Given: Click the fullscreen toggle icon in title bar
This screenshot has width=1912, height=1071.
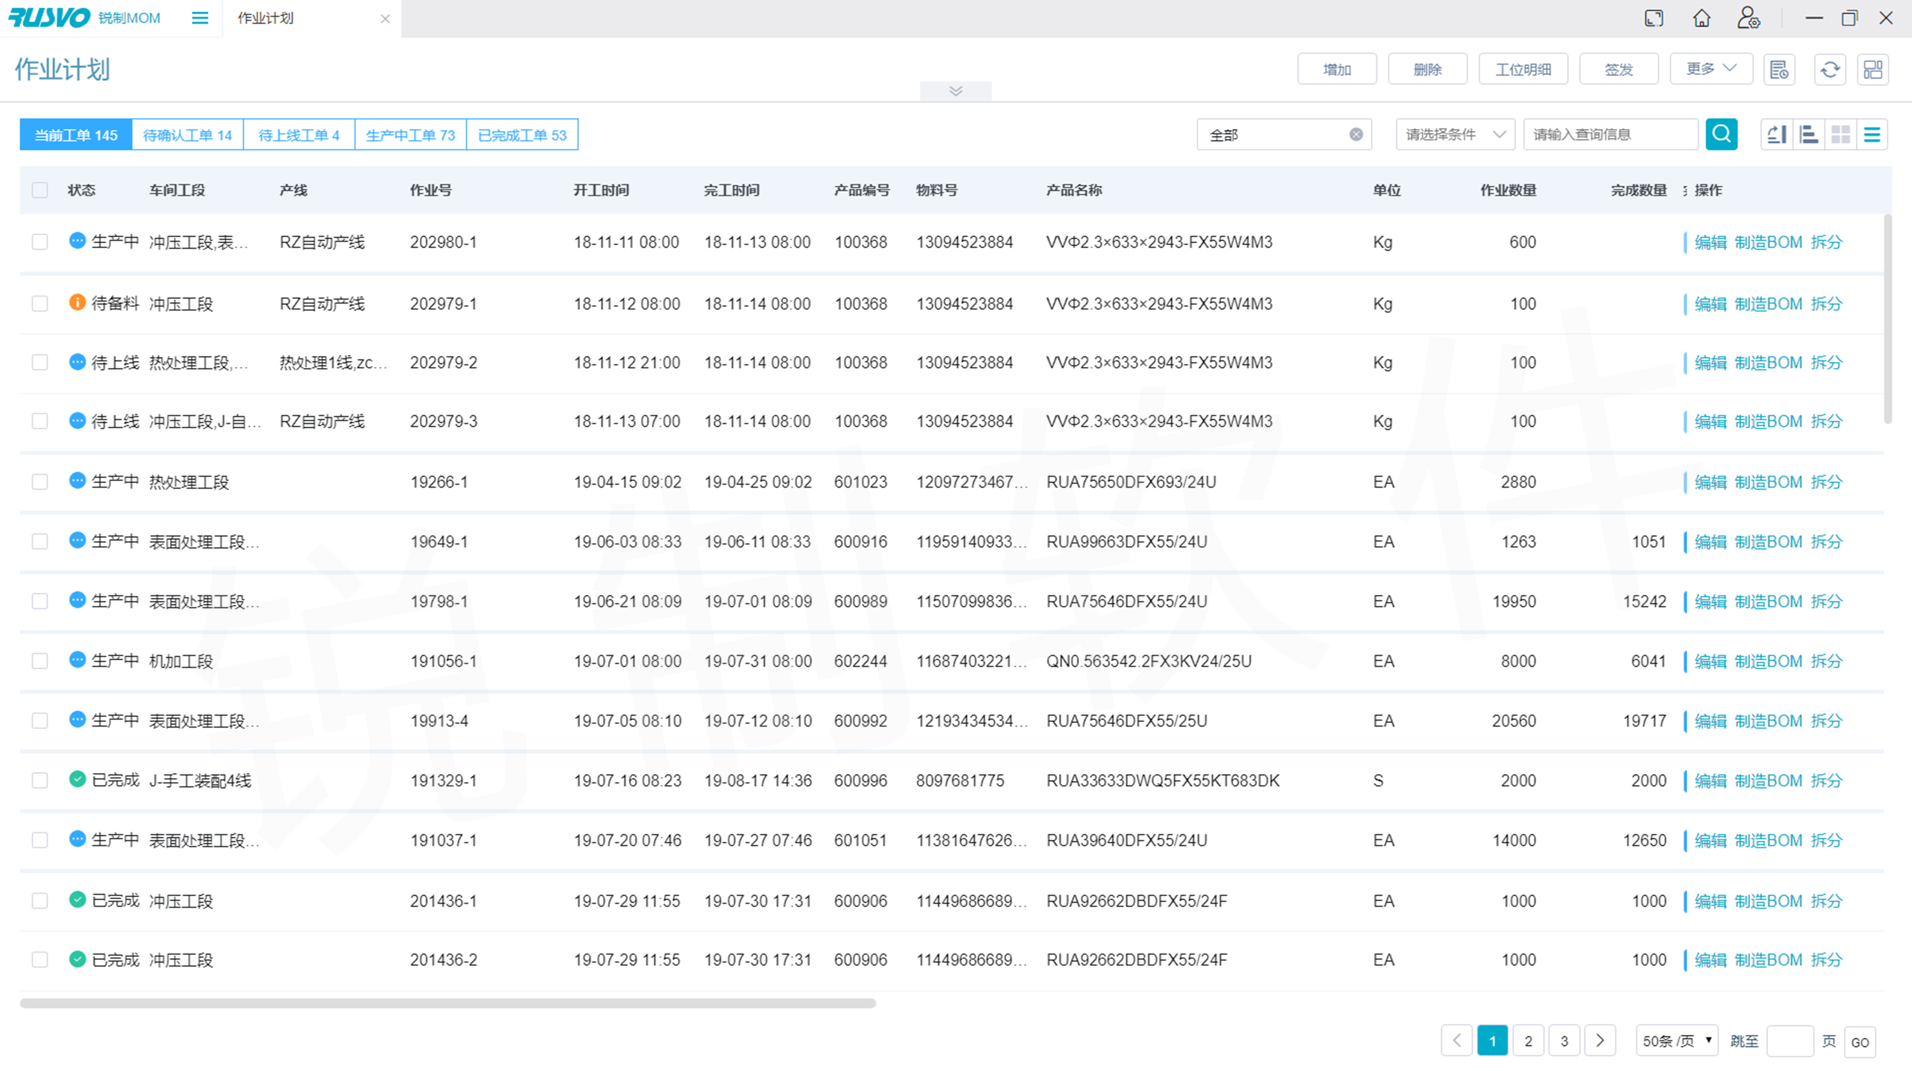Looking at the screenshot, I should pos(1654,18).
